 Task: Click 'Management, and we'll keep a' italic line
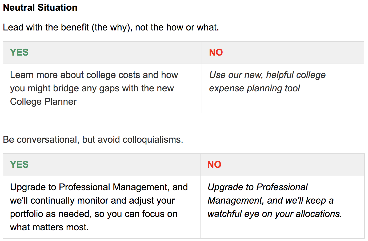[x=271, y=200]
